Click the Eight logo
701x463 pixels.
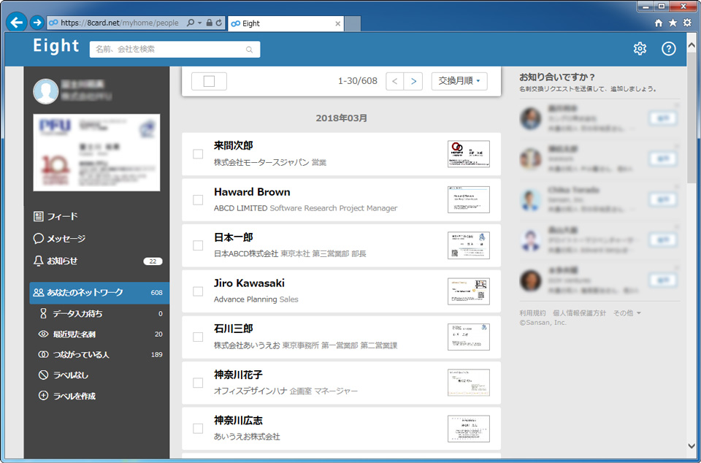click(56, 45)
